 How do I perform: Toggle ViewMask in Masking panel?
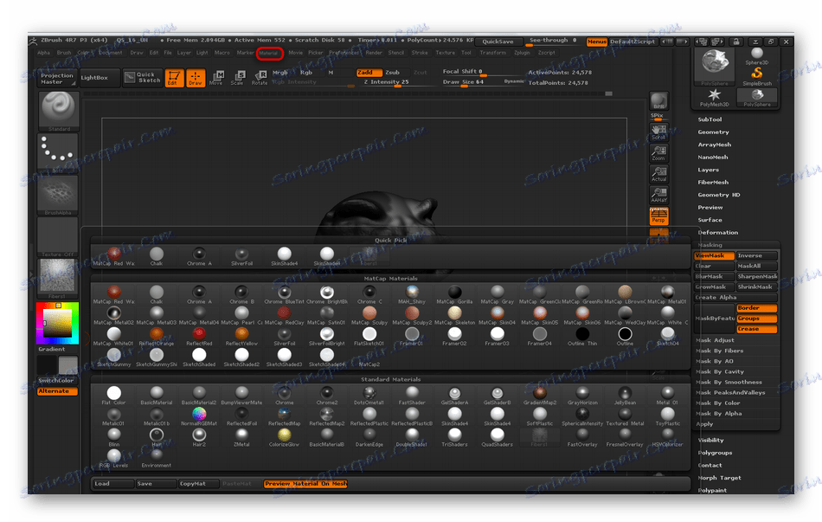(714, 255)
